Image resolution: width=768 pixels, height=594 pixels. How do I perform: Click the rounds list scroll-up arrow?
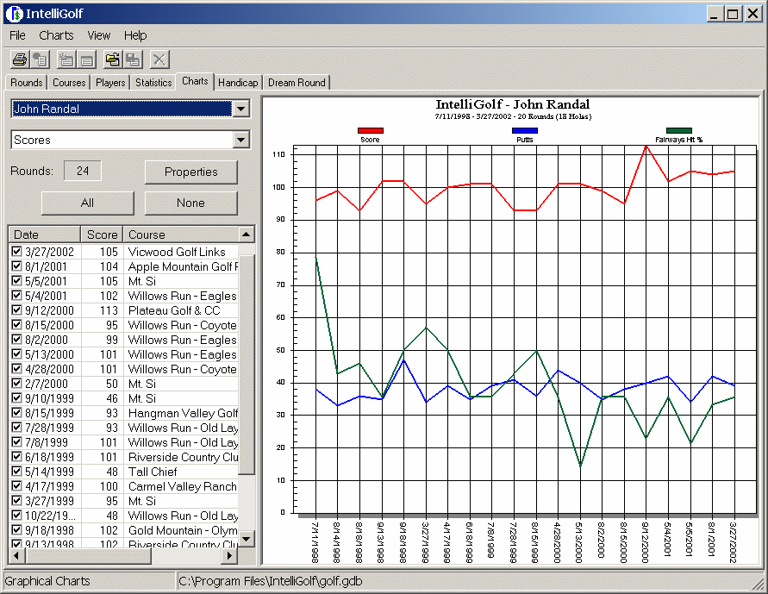pyautogui.click(x=247, y=234)
